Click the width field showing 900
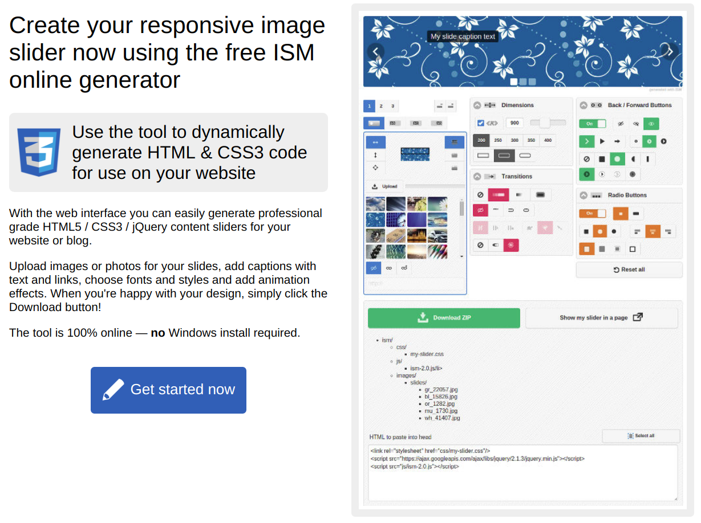This screenshot has width=701, height=523. [x=514, y=123]
